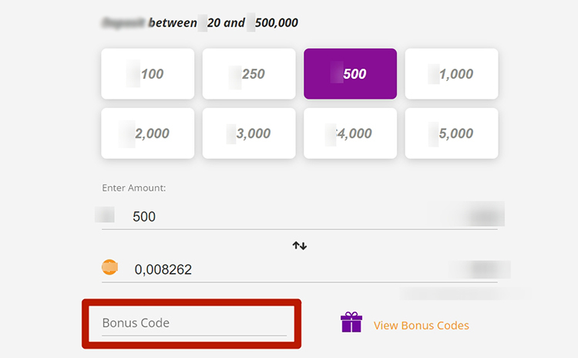Click blurred currency symbol left of 500 field
The height and width of the screenshot is (358, 578).
click(105, 214)
